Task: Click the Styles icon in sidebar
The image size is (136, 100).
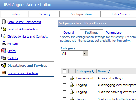Action: point(4,51)
